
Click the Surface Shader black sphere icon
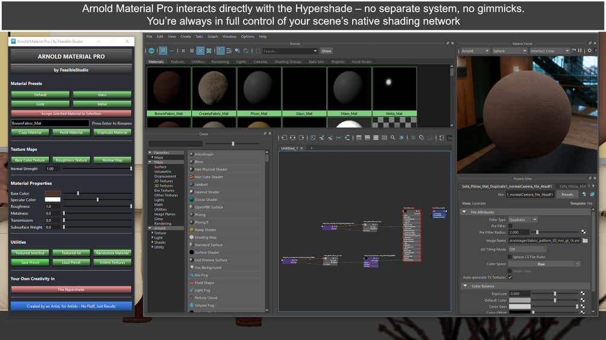click(x=191, y=252)
